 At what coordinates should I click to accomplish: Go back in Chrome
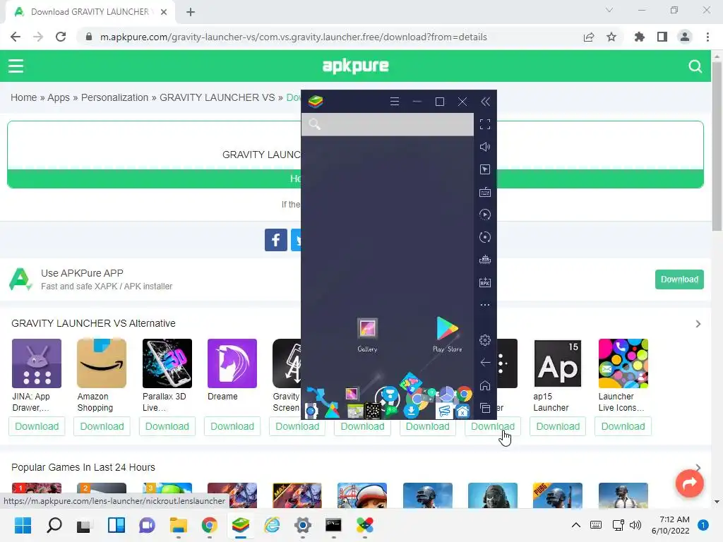coord(16,37)
